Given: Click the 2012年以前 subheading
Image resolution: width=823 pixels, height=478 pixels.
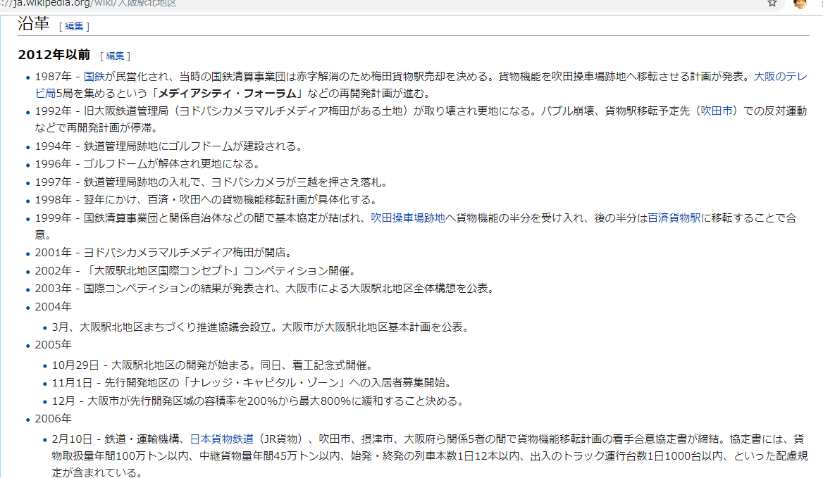Looking at the screenshot, I should point(54,54).
